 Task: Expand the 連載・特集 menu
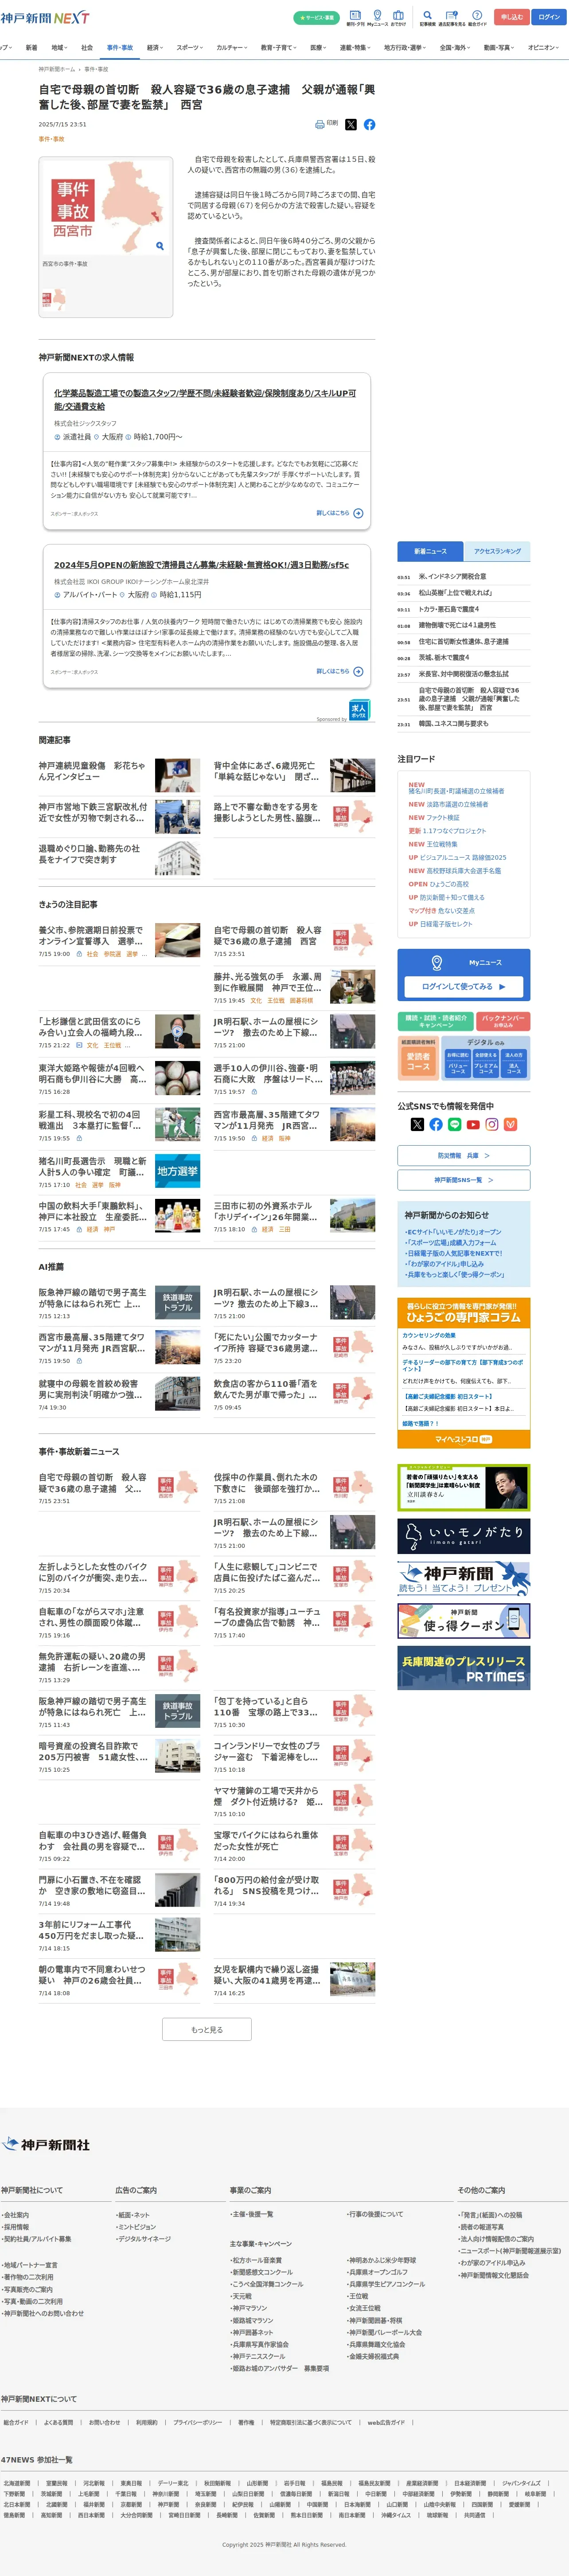click(356, 47)
